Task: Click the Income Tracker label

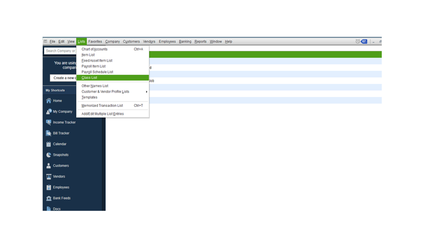Action: coord(64,122)
